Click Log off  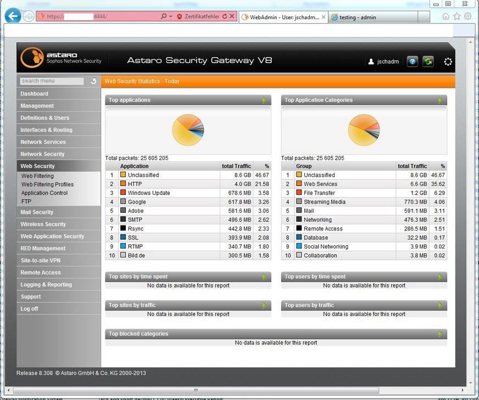58,308
